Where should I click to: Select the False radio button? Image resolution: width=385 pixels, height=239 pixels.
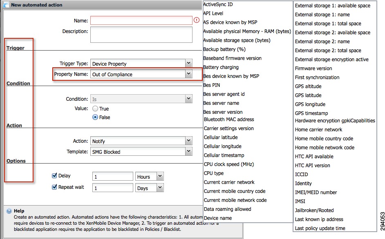(95, 117)
